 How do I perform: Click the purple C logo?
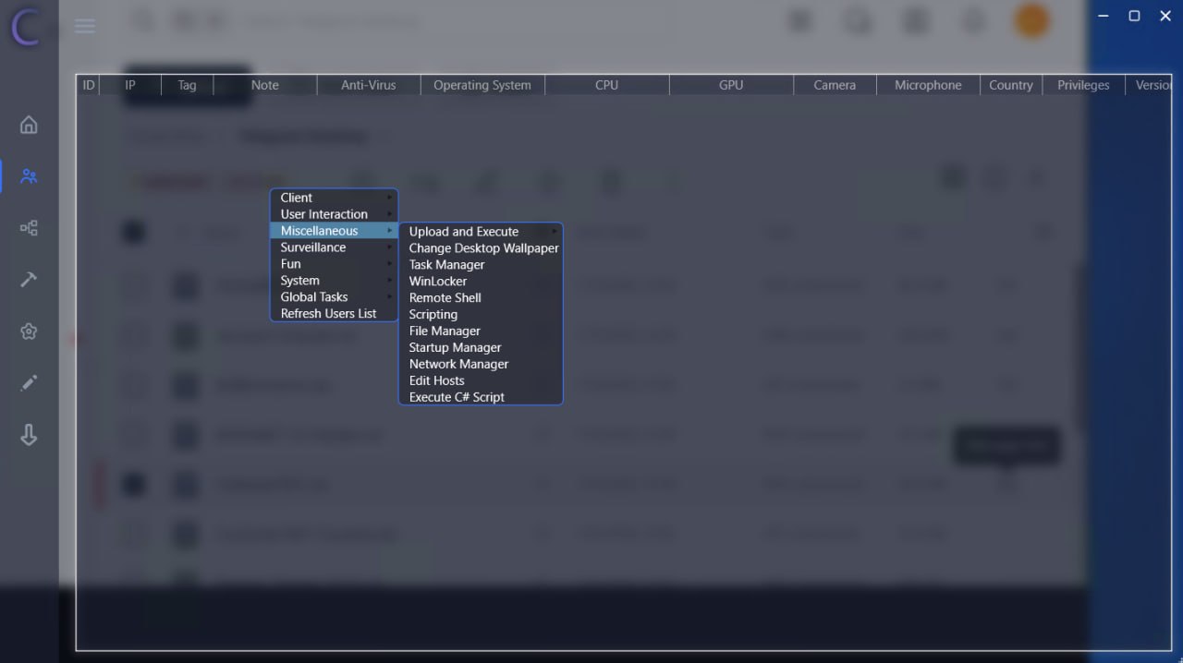pos(25,26)
